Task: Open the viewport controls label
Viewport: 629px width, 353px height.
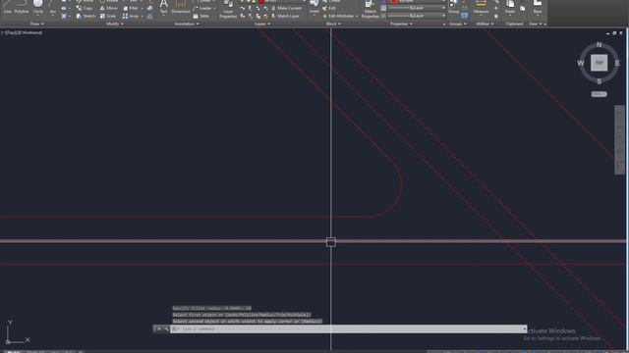Action: (22, 32)
